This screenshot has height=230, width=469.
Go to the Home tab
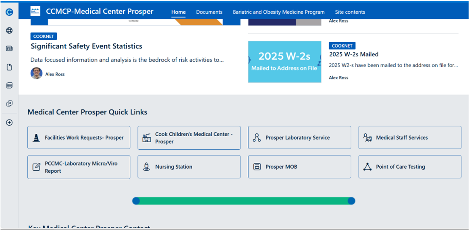178,12
